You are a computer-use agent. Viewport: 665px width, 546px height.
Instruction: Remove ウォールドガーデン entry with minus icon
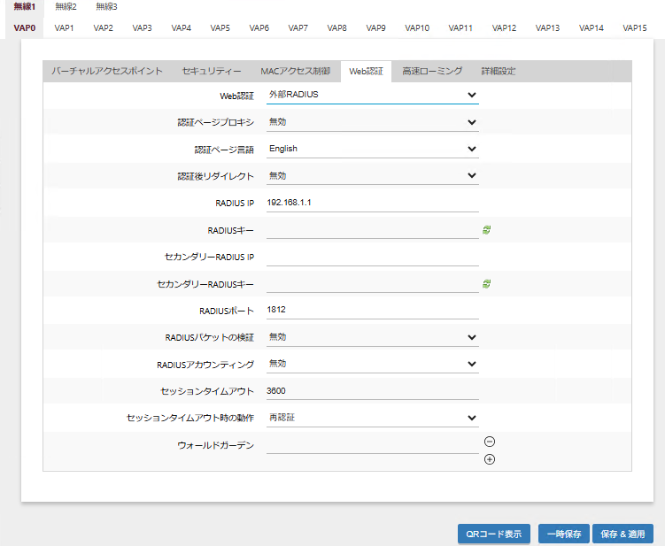click(490, 442)
